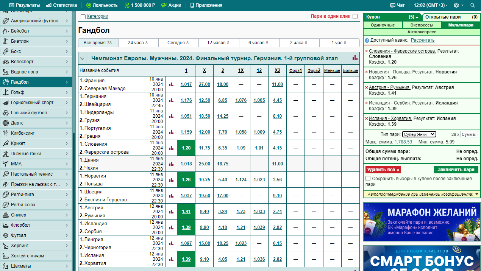This screenshot has height=271, width=481.
Task: Filter events by Сегодня
Action: [x=178, y=43]
